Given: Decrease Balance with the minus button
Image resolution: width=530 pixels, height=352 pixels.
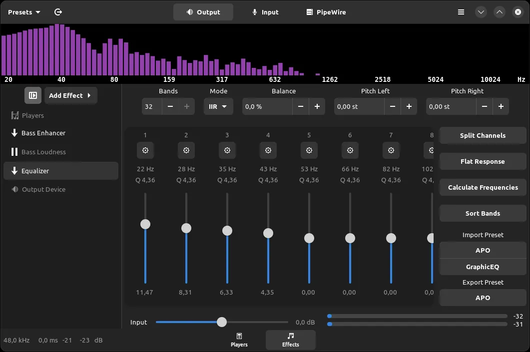Looking at the screenshot, I should pos(301,106).
